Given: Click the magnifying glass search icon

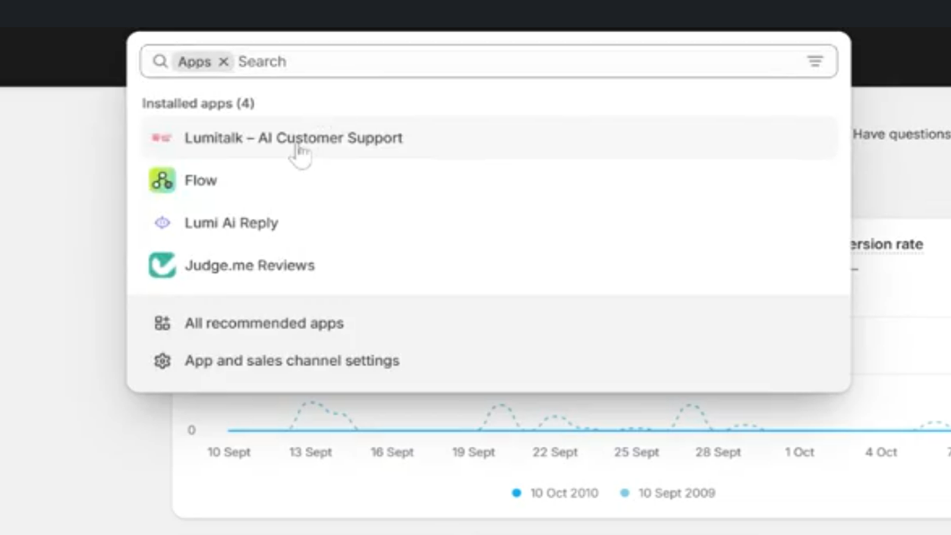Looking at the screenshot, I should click(x=160, y=61).
